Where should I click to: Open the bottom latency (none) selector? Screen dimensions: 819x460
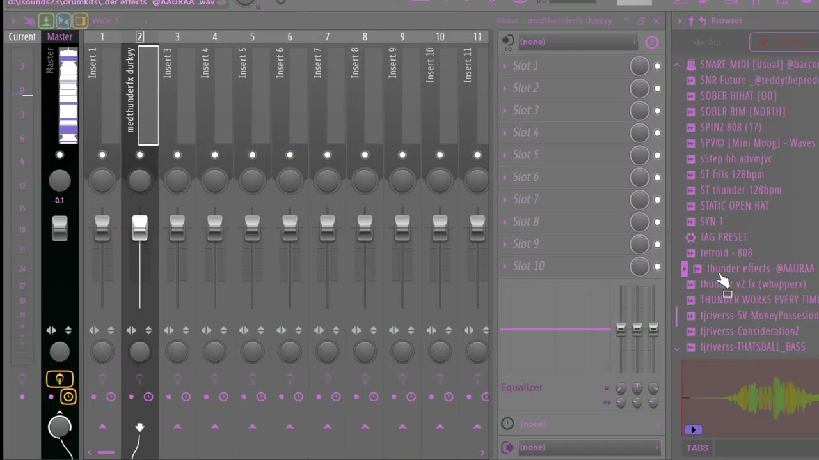[x=589, y=424]
